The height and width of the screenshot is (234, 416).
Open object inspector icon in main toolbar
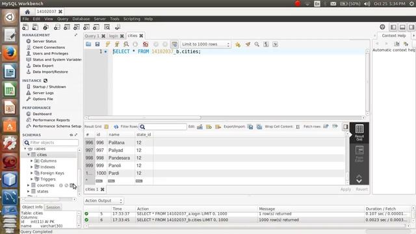pos(45,27)
